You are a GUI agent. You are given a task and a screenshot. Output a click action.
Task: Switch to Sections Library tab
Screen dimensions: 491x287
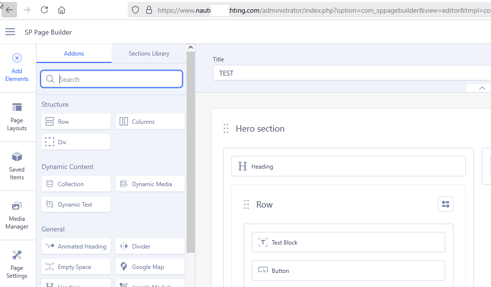[149, 54]
